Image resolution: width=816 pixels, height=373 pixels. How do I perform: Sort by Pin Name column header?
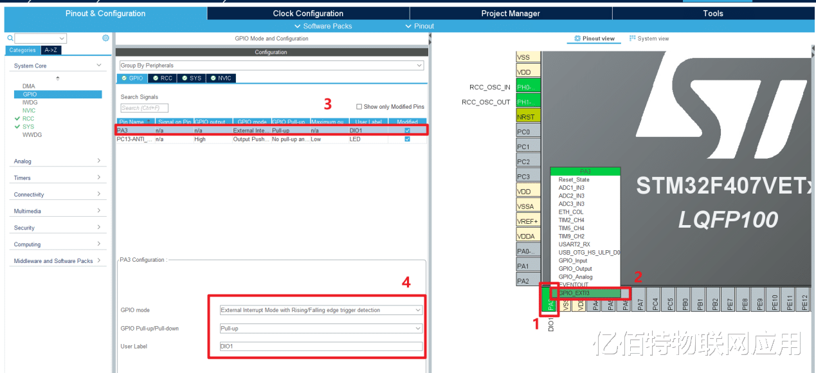(135, 122)
